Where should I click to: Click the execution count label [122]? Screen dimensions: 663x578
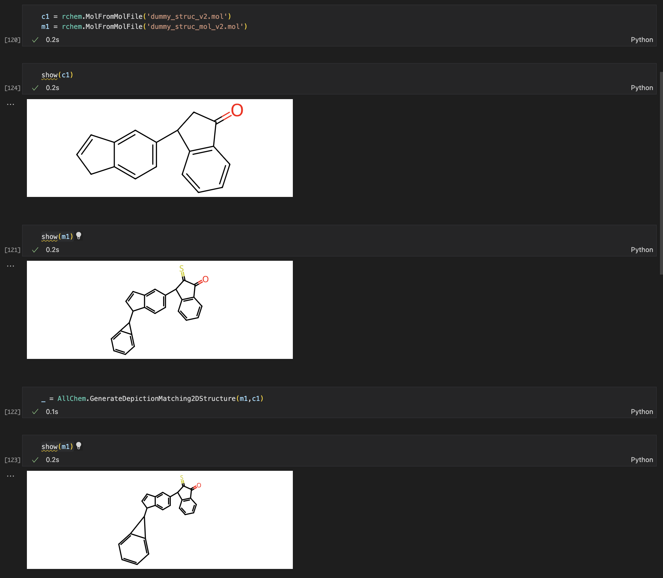(12, 411)
